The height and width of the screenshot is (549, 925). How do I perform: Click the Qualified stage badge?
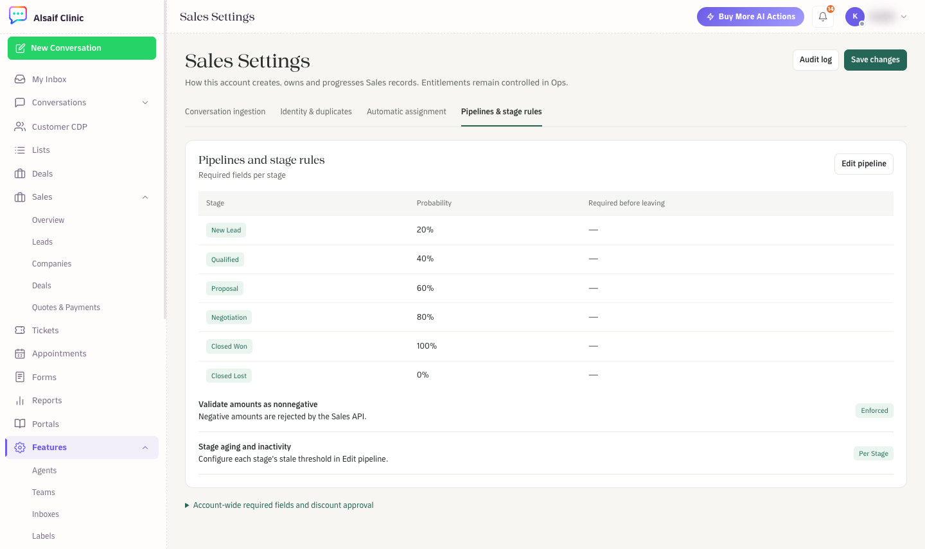[x=225, y=259]
